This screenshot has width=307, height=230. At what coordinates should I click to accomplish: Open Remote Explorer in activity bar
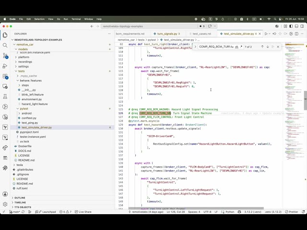click(5, 86)
